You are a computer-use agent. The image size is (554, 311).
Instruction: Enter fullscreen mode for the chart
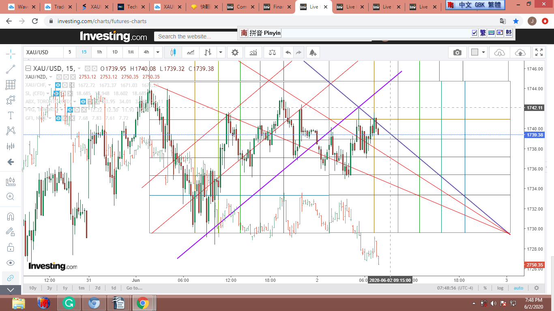click(x=539, y=52)
